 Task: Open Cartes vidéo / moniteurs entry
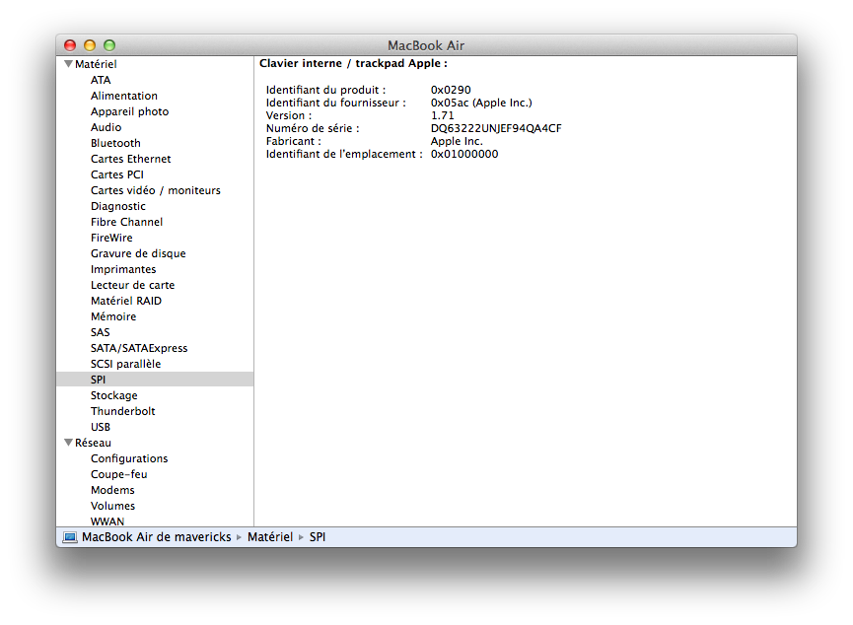[155, 190]
